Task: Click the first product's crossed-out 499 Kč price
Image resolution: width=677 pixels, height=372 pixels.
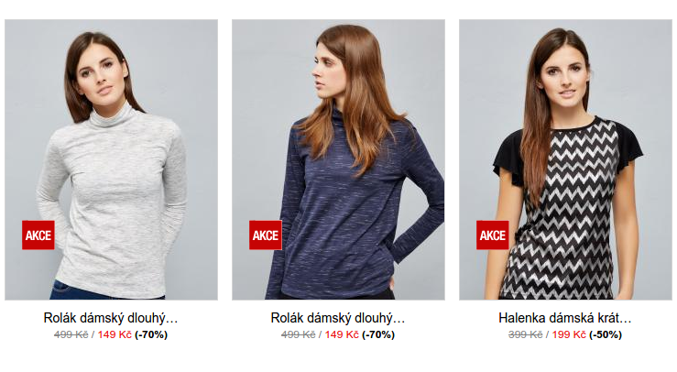Action: point(71,334)
